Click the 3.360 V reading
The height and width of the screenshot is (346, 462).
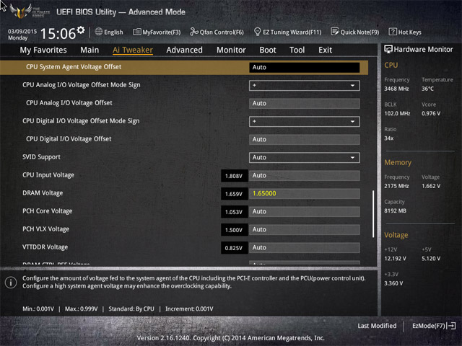[x=393, y=283]
